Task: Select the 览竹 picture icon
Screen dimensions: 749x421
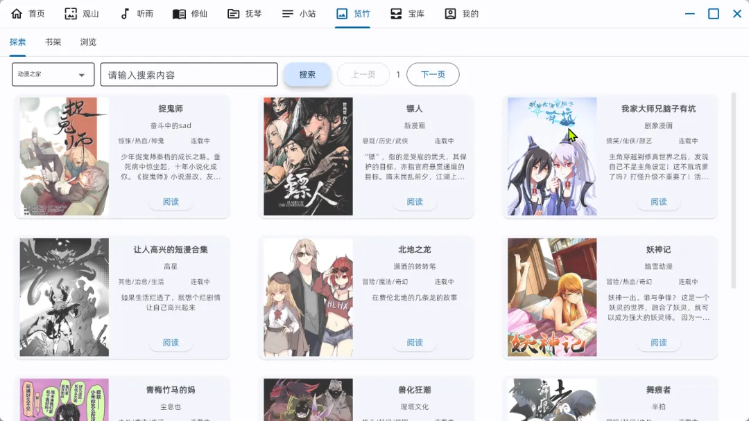Action: (342, 13)
